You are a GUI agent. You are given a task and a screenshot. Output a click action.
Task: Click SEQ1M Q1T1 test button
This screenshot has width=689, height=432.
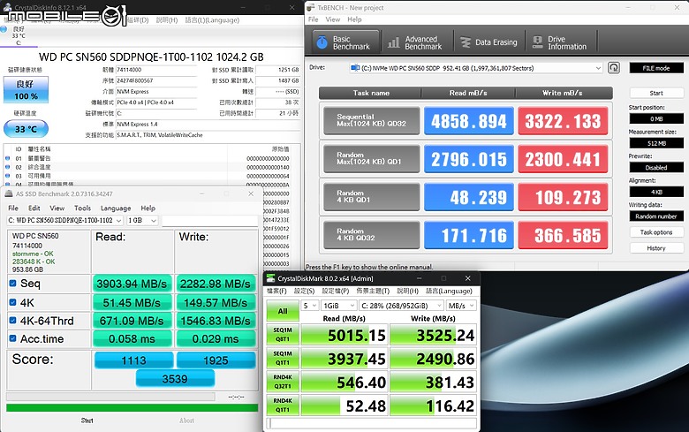[x=283, y=359]
